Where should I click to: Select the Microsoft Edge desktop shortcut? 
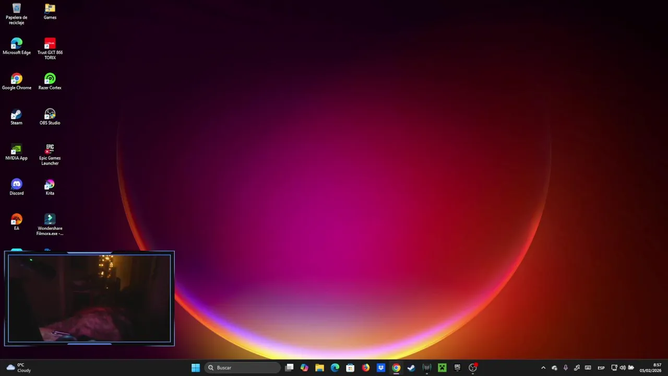click(17, 46)
